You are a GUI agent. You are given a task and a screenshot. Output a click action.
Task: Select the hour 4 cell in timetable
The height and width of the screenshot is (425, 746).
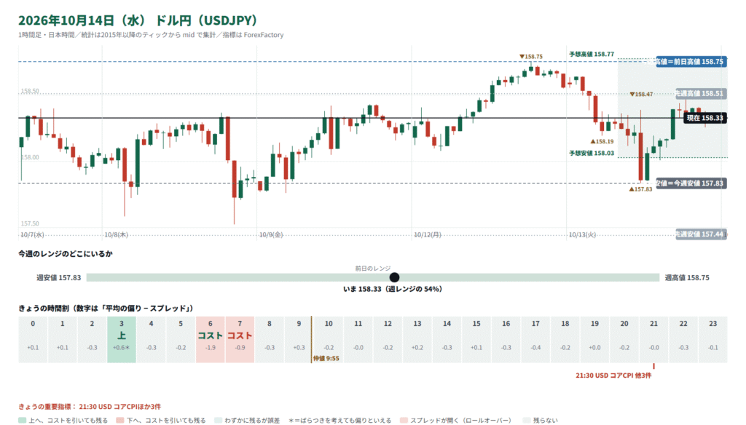(152, 339)
